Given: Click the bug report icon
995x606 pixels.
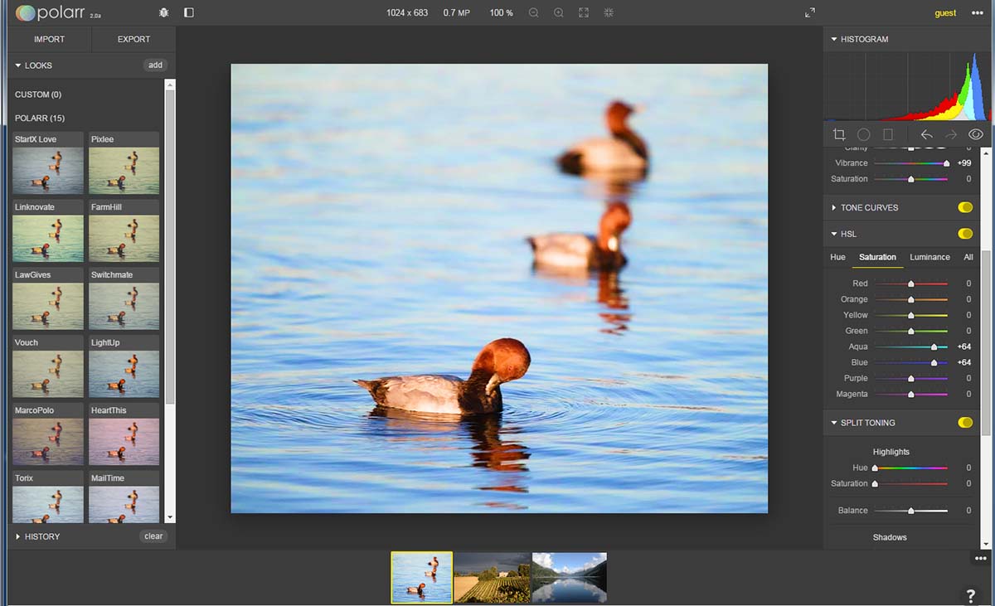Looking at the screenshot, I should click(x=163, y=13).
